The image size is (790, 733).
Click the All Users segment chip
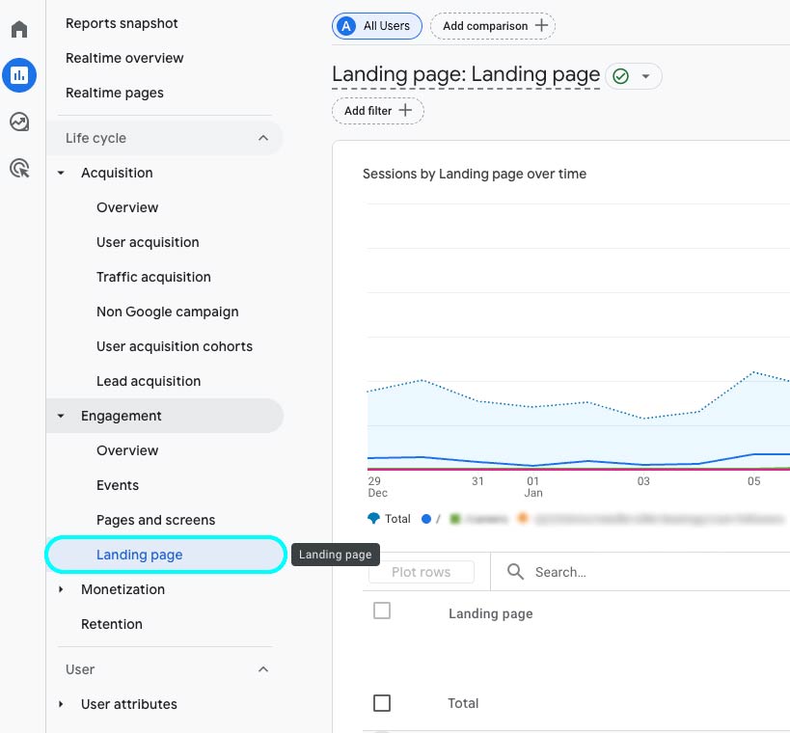(x=377, y=26)
